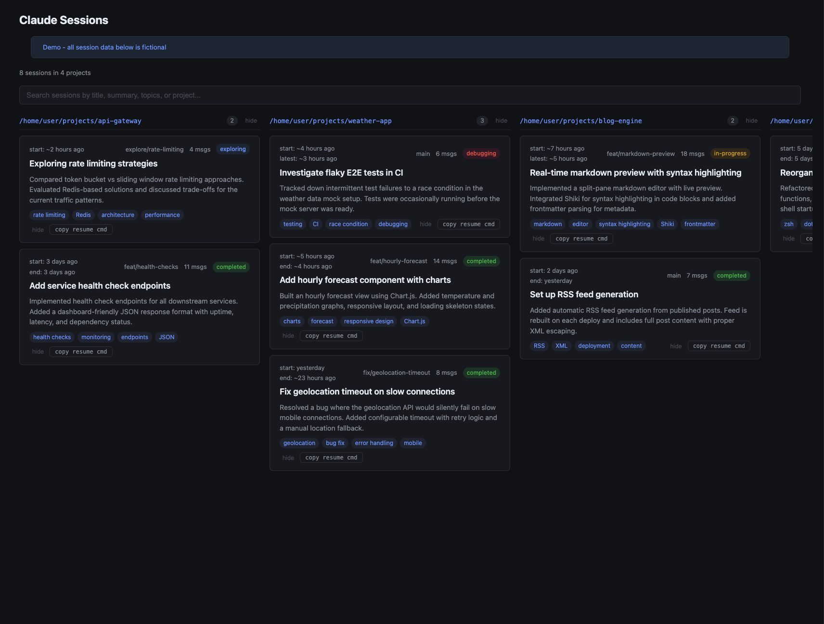Open 'Set up RSS feed generation' title
Viewport: 824px width, 624px height.
pyautogui.click(x=584, y=294)
